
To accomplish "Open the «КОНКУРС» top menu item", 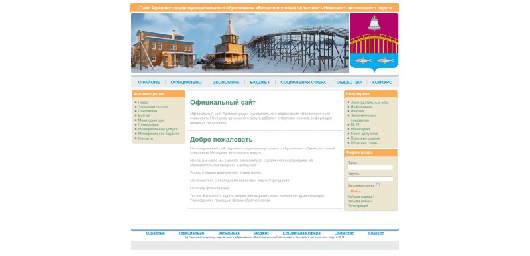I will tap(382, 82).
